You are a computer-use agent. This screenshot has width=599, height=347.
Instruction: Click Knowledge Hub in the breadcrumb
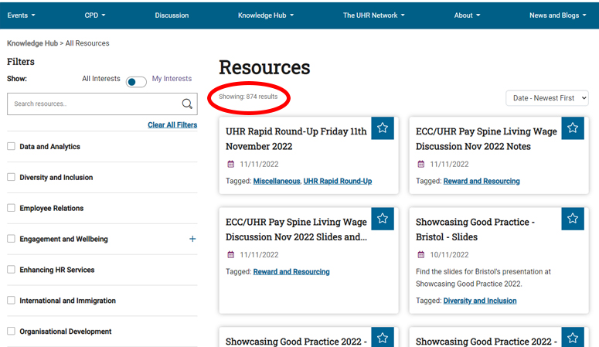click(32, 43)
